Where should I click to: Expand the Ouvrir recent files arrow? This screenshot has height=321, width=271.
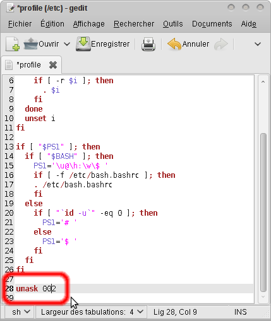[67, 44]
